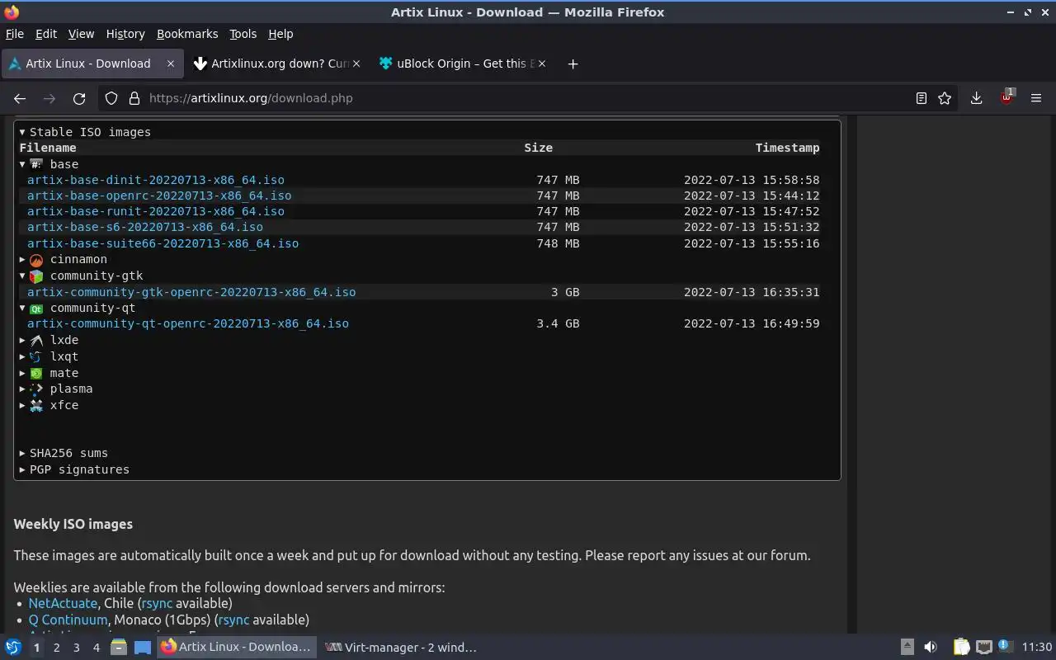Download artix-base-dinit ISO
1056x660 pixels.
(156, 180)
